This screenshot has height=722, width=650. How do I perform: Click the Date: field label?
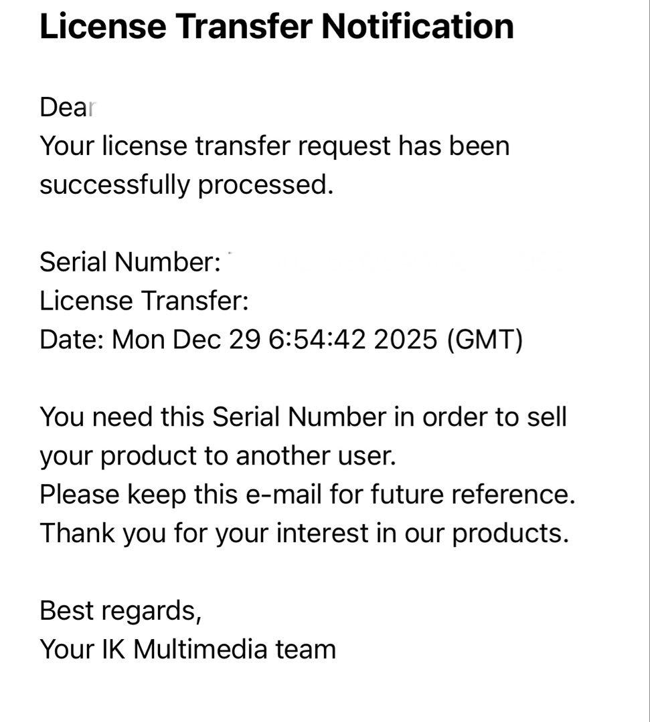tap(71, 340)
